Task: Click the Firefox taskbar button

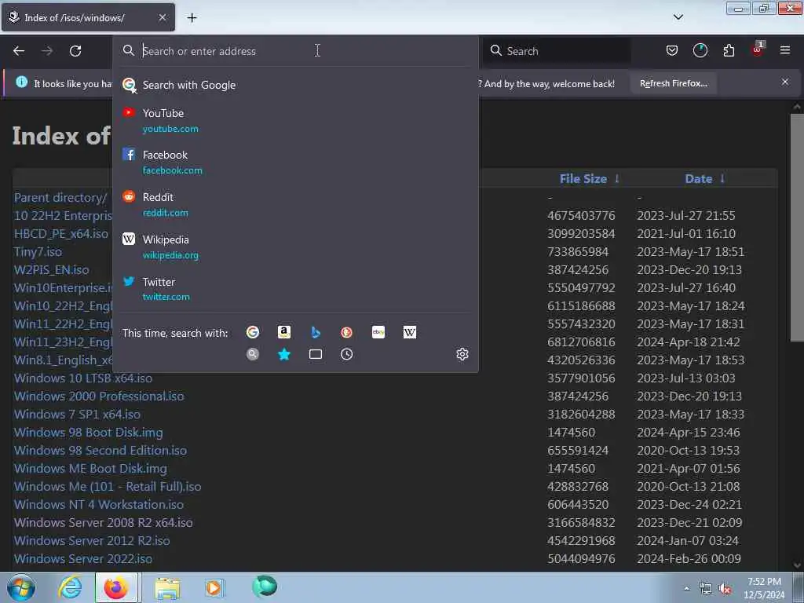Action: (x=116, y=587)
